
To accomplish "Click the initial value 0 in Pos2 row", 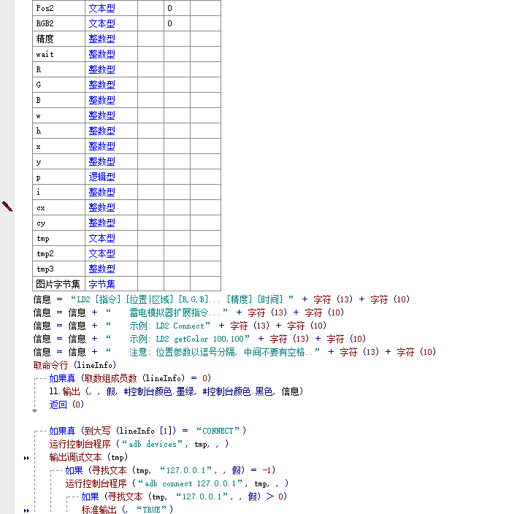I will [x=177, y=8].
